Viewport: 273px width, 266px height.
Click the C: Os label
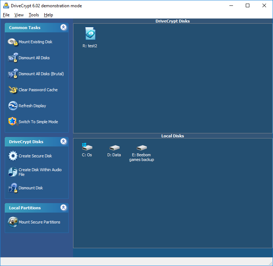click(x=87, y=155)
